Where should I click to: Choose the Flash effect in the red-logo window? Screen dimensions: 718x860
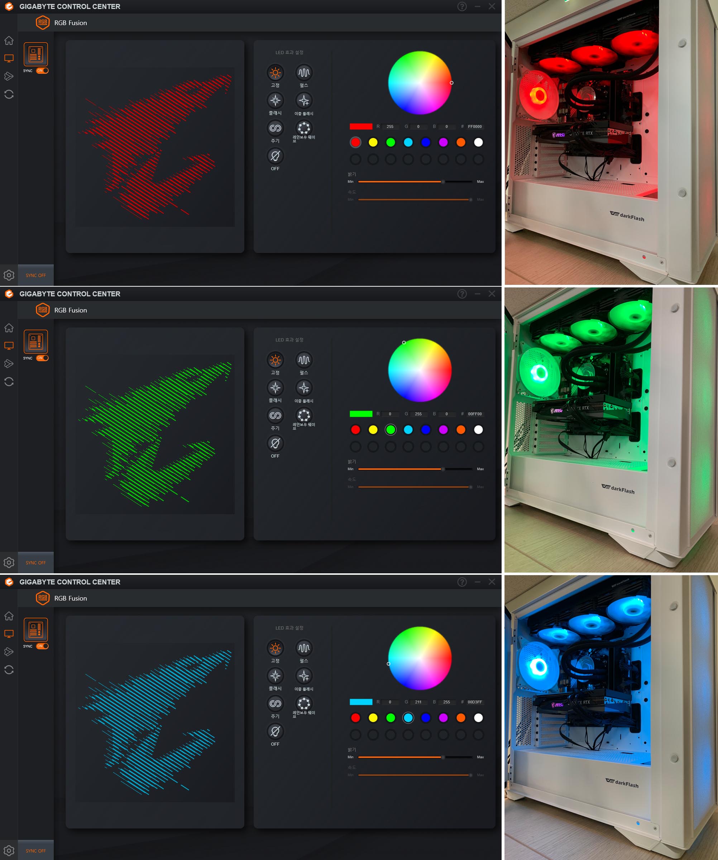[275, 100]
